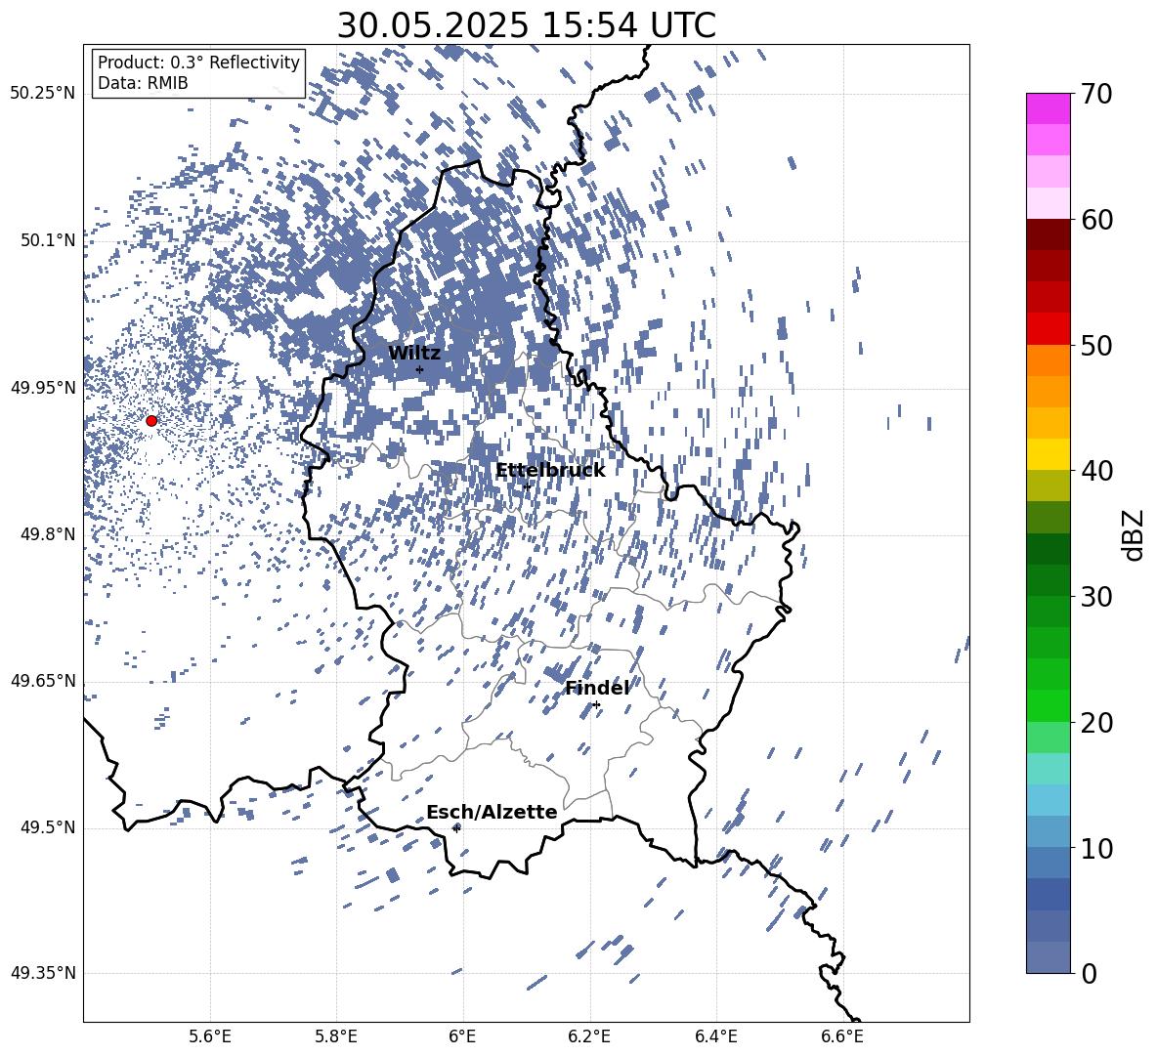
Task: Click the Ettelbruck station cross marker
Action: (x=527, y=486)
